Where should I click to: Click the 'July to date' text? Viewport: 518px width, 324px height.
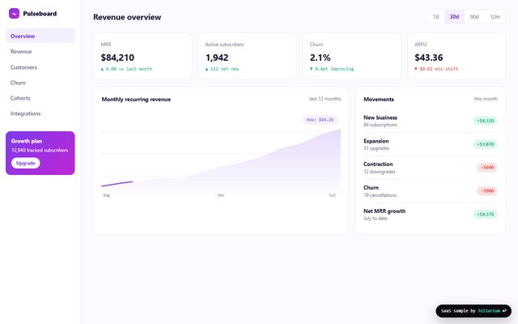(x=376, y=218)
